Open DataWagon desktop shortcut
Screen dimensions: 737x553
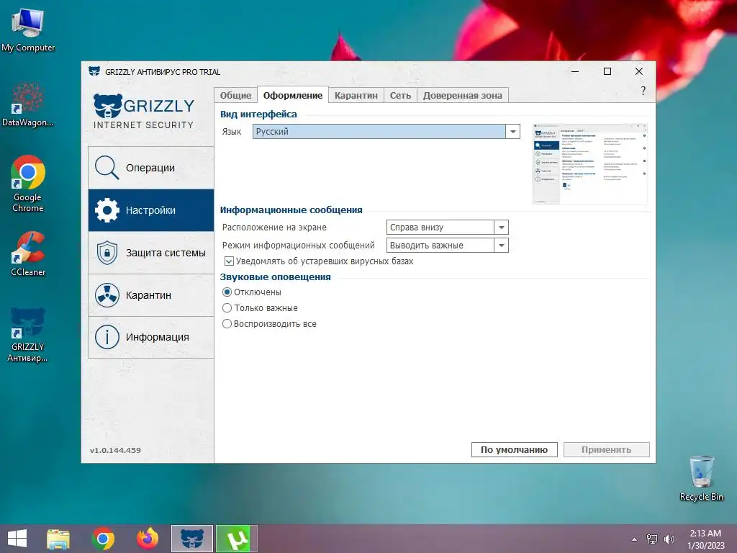click(28, 104)
